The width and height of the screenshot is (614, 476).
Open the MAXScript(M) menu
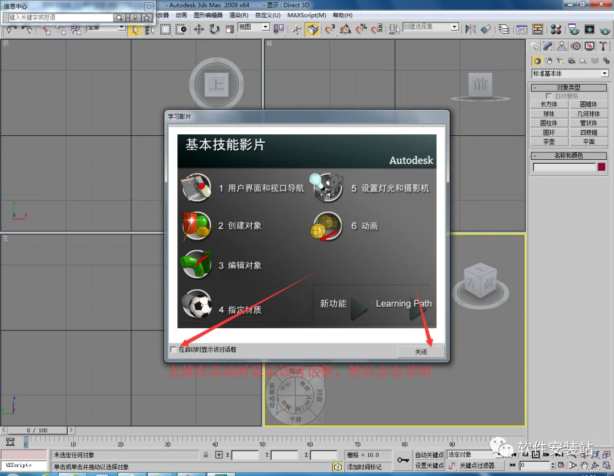[306, 15]
